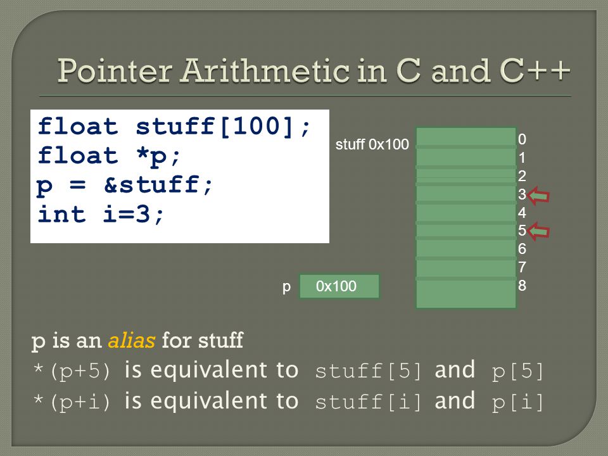Click the code line float stuff[100];
The image size is (608, 456).
click(175, 127)
